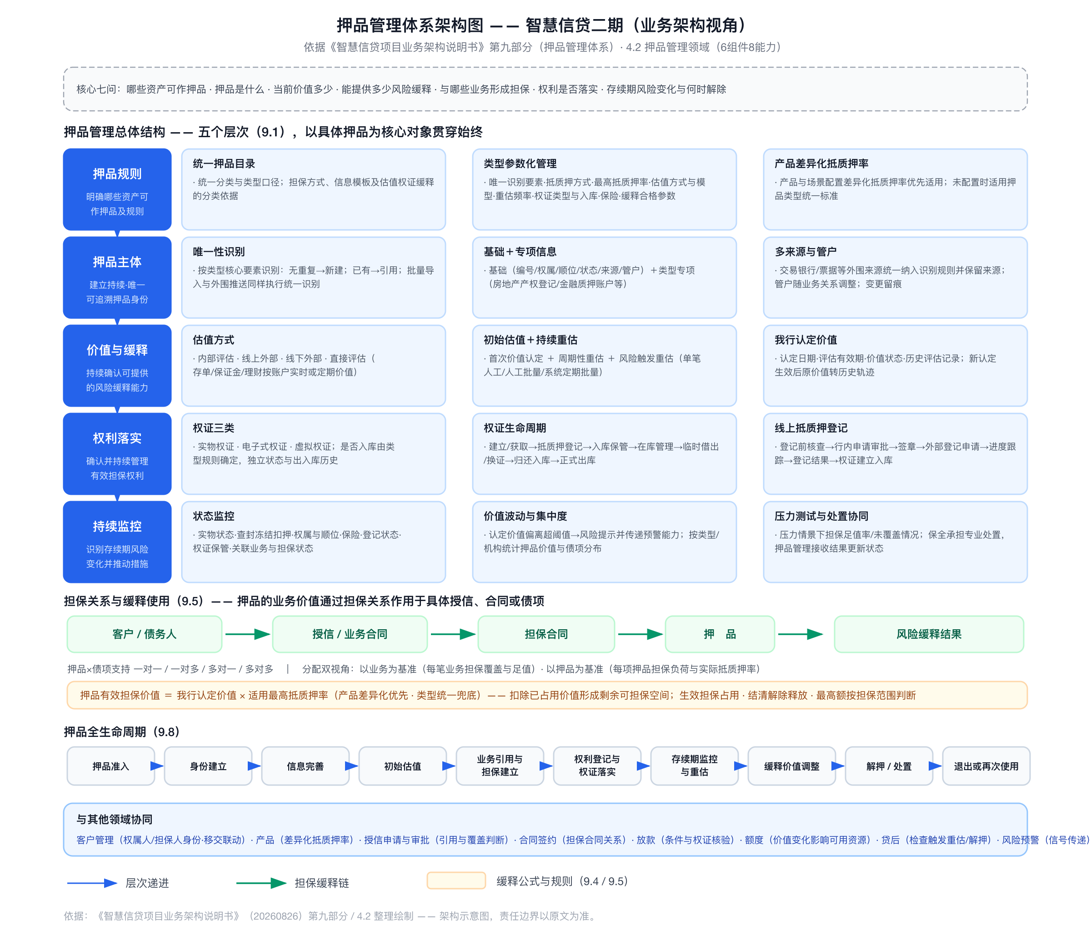
Task: Select the 线上抵质押登记 card
Action: coord(895,453)
